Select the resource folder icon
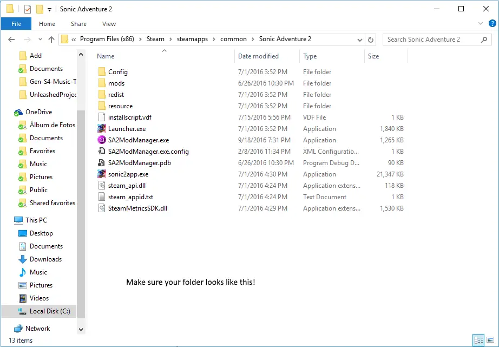The width and height of the screenshot is (499, 347). 102,106
